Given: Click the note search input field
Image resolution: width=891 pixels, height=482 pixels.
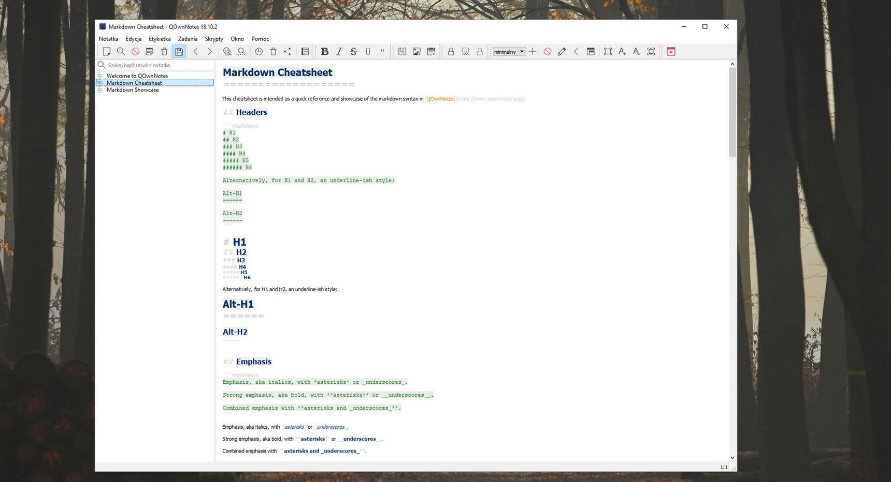Looking at the screenshot, I should pyautogui.click(x=155, y=65).
